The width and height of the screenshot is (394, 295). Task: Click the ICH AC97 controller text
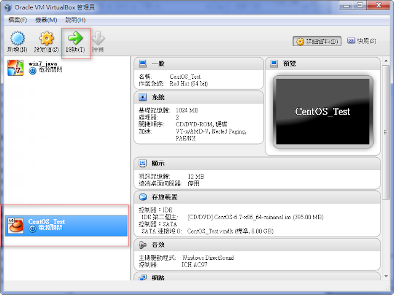195,265
